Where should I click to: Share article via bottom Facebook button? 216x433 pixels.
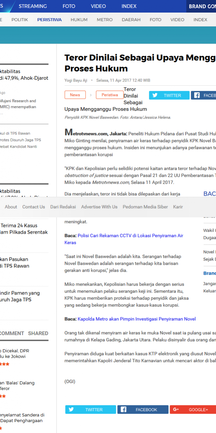click(143, 409)
